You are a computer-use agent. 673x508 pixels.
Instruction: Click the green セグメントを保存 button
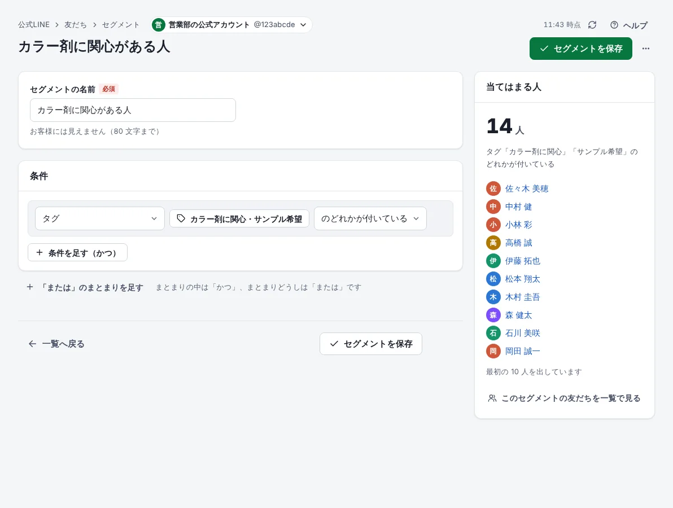pyautogui.click(x=581, y=49)
